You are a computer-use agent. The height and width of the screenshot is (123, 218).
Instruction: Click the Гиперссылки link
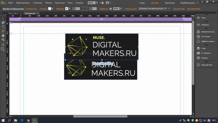[x=131, y=9]
